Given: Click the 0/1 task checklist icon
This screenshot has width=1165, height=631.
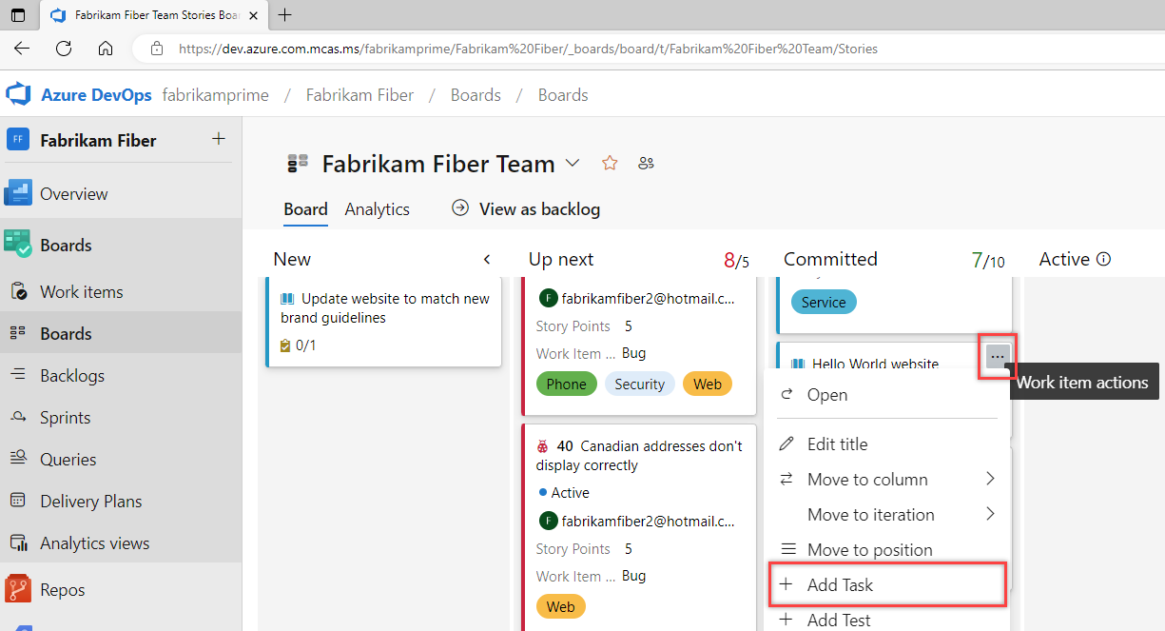Looking at the screenshot, I should coord(285,345).
